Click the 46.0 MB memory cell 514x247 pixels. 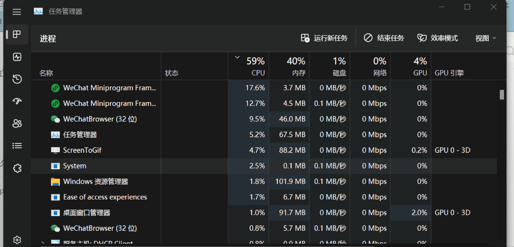289,119
